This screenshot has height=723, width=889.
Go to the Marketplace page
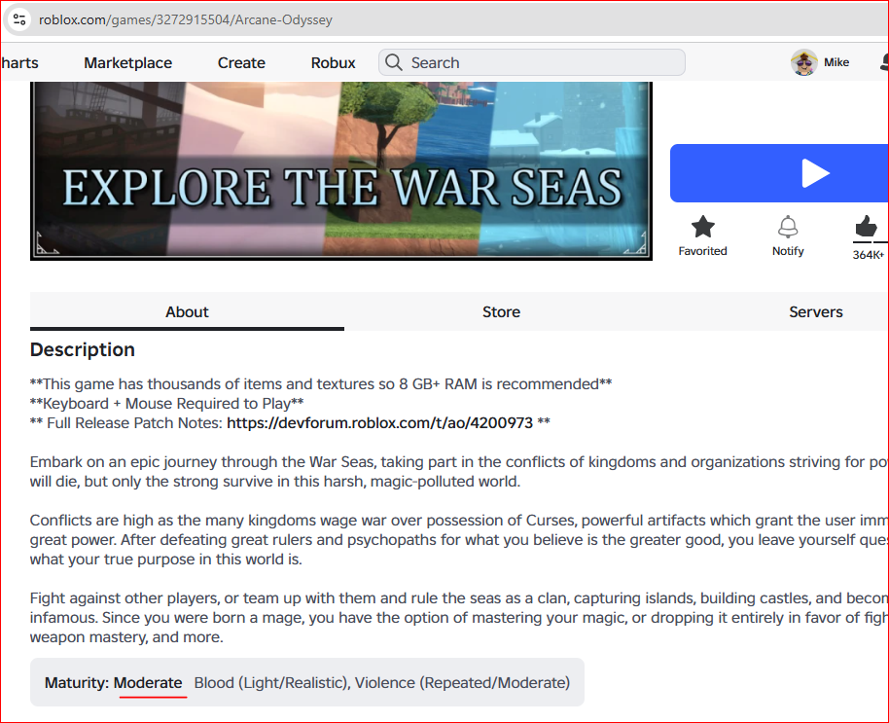point(127,62)
